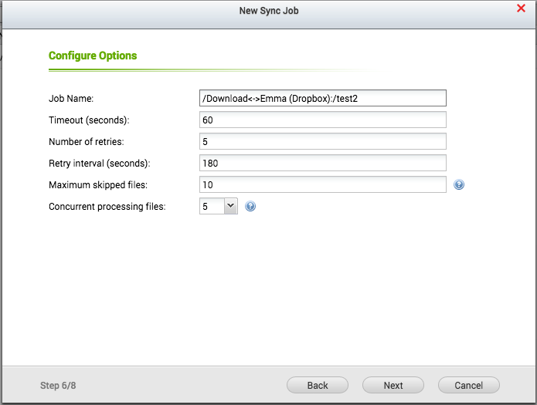Click into the Retry interval field

click(x=322, y=163)
